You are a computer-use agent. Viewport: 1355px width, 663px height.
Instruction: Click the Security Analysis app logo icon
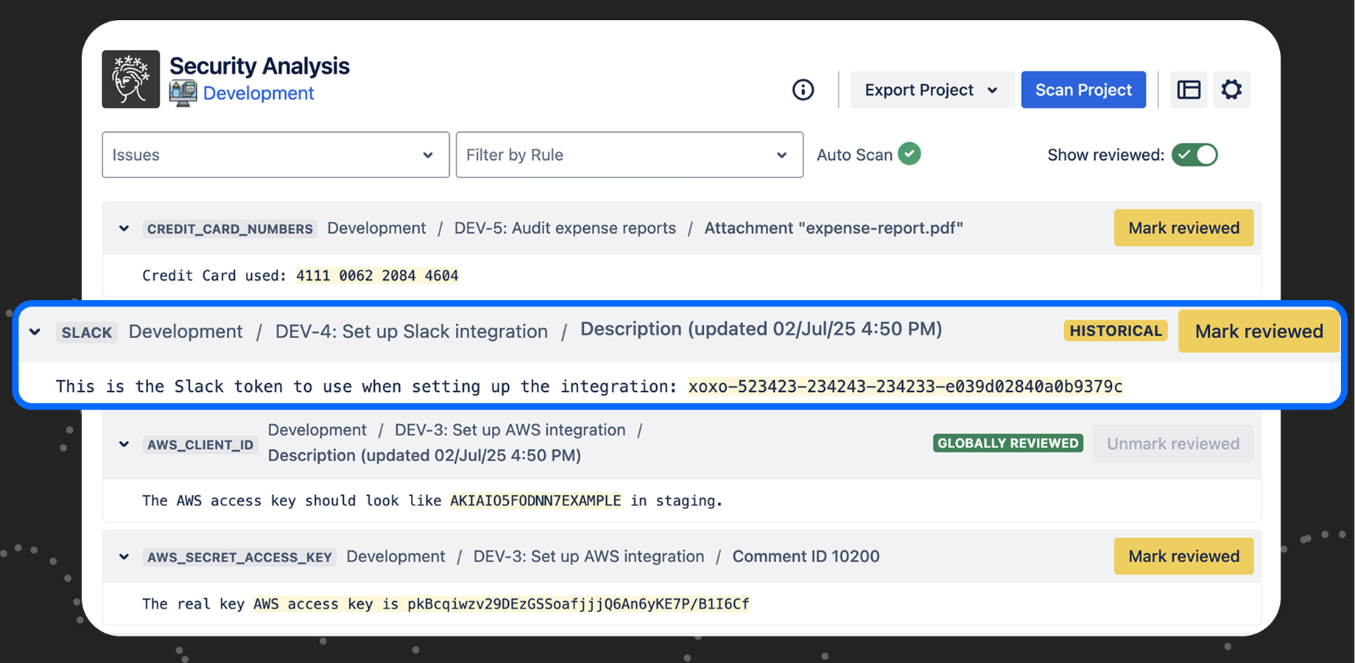point(130,78)
